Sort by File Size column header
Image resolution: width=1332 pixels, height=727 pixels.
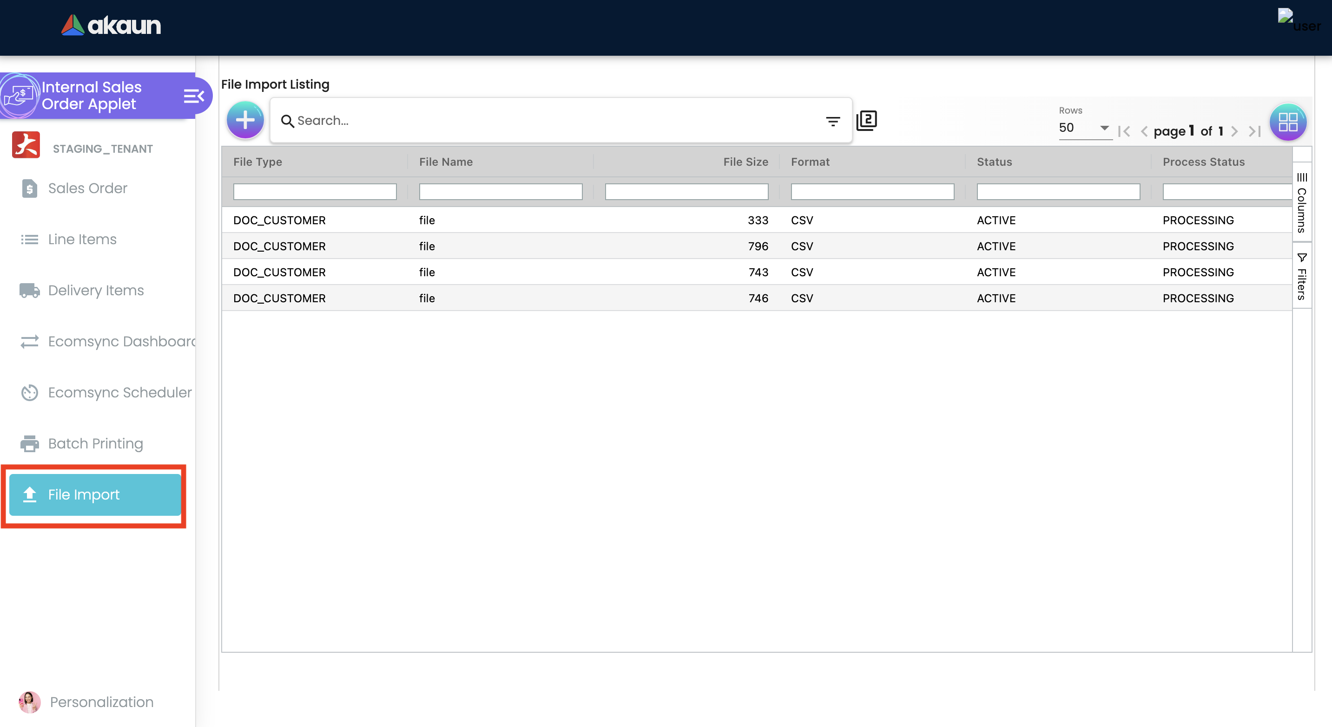point(745,162)
